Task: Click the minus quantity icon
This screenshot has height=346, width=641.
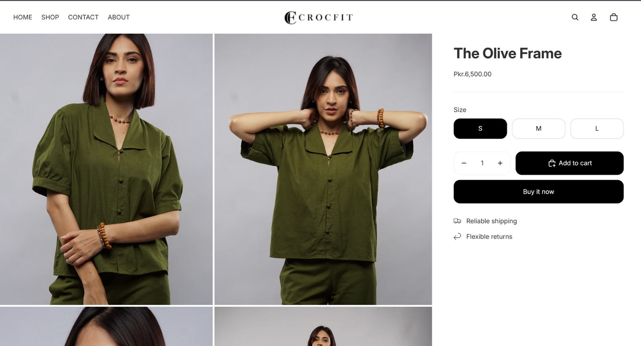Action: (x=464, y=163)
